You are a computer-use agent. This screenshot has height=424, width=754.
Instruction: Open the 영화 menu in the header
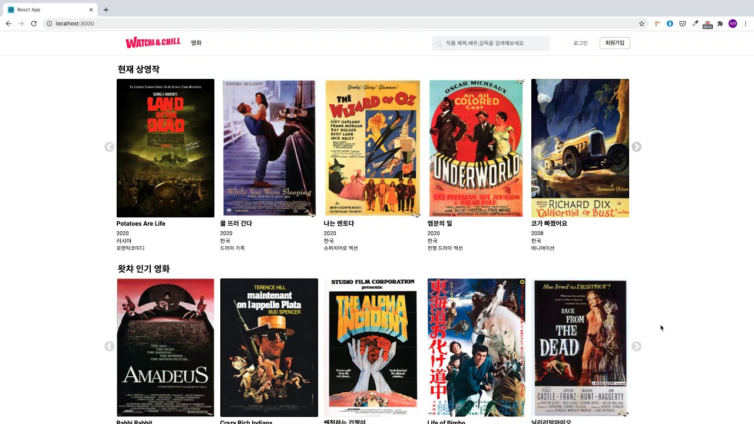196,43
